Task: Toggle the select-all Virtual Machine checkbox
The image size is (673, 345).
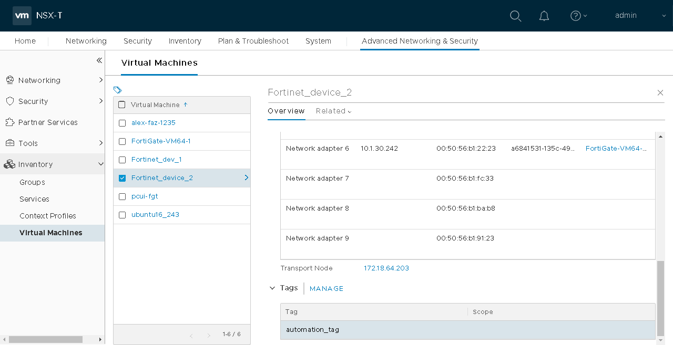Action: coord(122,104)
